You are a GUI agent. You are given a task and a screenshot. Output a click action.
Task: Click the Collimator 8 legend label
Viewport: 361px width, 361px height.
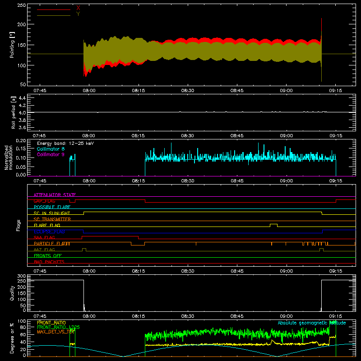point(51,149)
